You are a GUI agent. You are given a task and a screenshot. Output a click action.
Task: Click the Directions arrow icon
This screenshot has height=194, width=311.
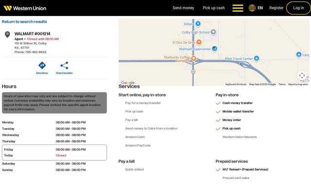pos(42,65)
